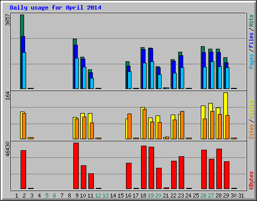Click day 26 weekend label
257x201 pixels.
[x=203, y=195]
